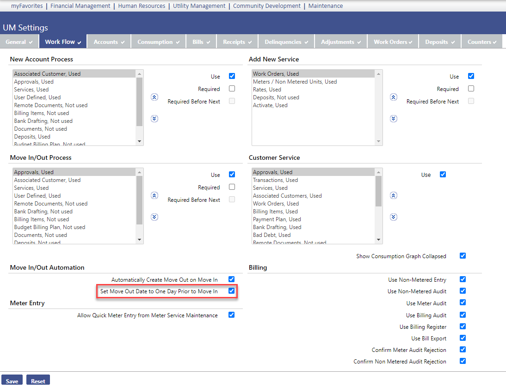506x387 pixels.
Task: Open Financial Management menu
Action: point(80,6)
